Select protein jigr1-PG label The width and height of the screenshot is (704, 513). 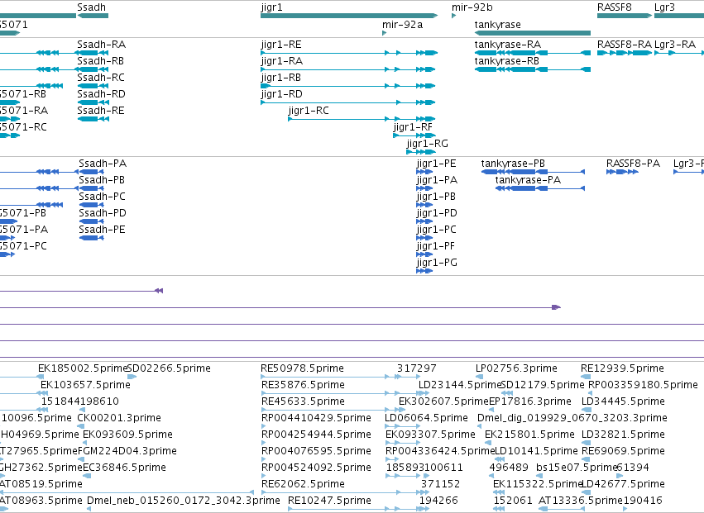pos(437,263)
